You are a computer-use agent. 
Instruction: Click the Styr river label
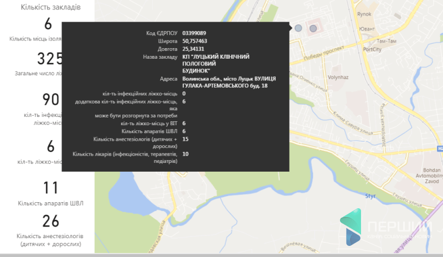370,196
